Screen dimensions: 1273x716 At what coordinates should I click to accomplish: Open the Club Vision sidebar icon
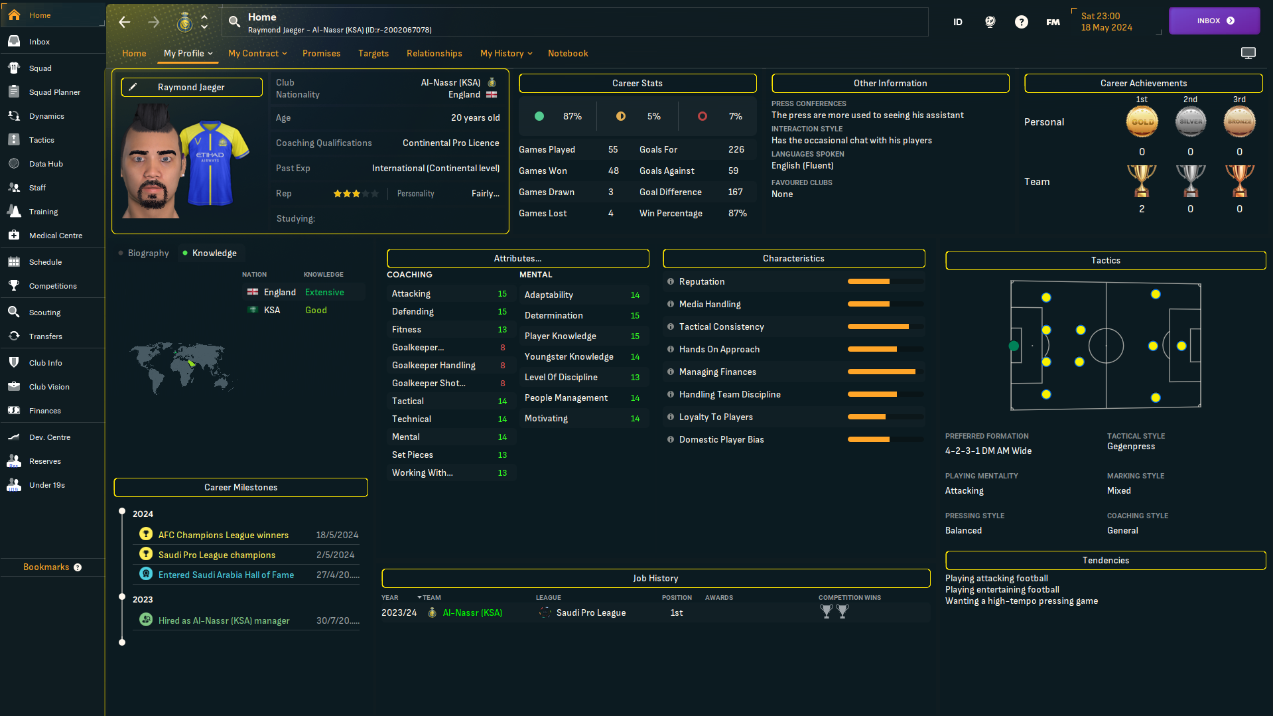pyautogui.click(x=14, y=386)
